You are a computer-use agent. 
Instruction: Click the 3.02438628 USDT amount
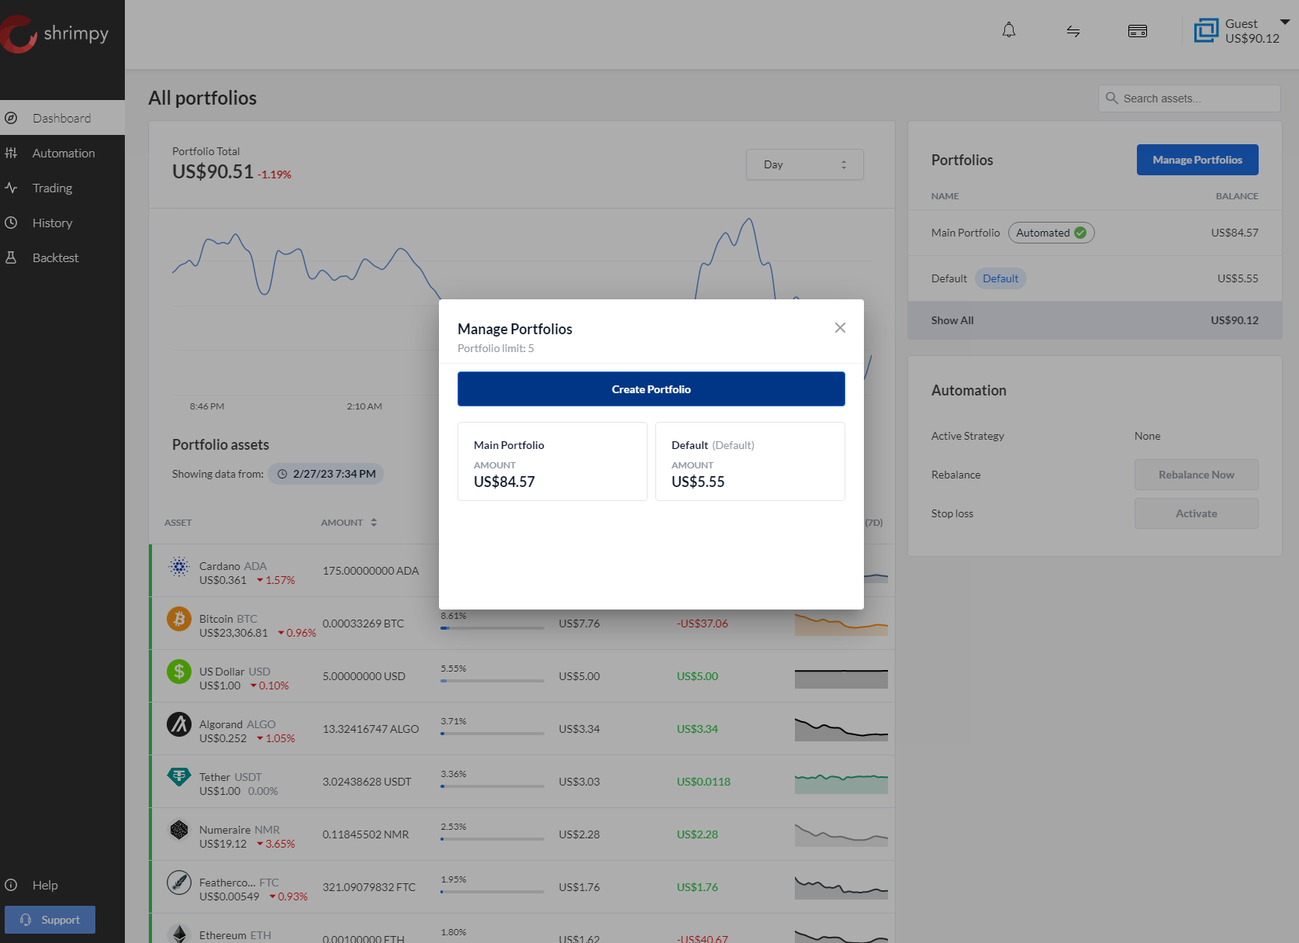tap(367, 782)
